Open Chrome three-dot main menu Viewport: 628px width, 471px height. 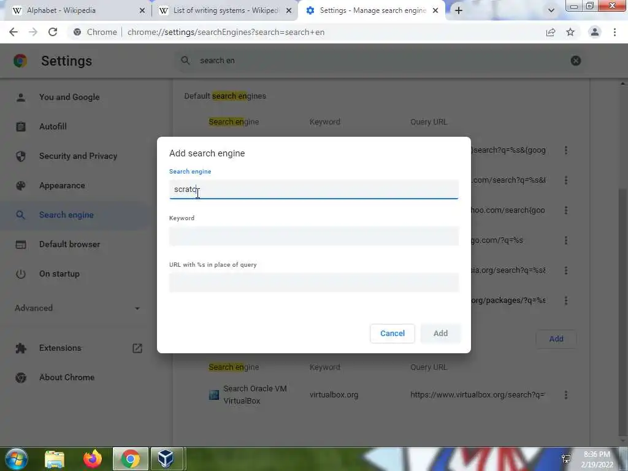click(x=615, y=32)
